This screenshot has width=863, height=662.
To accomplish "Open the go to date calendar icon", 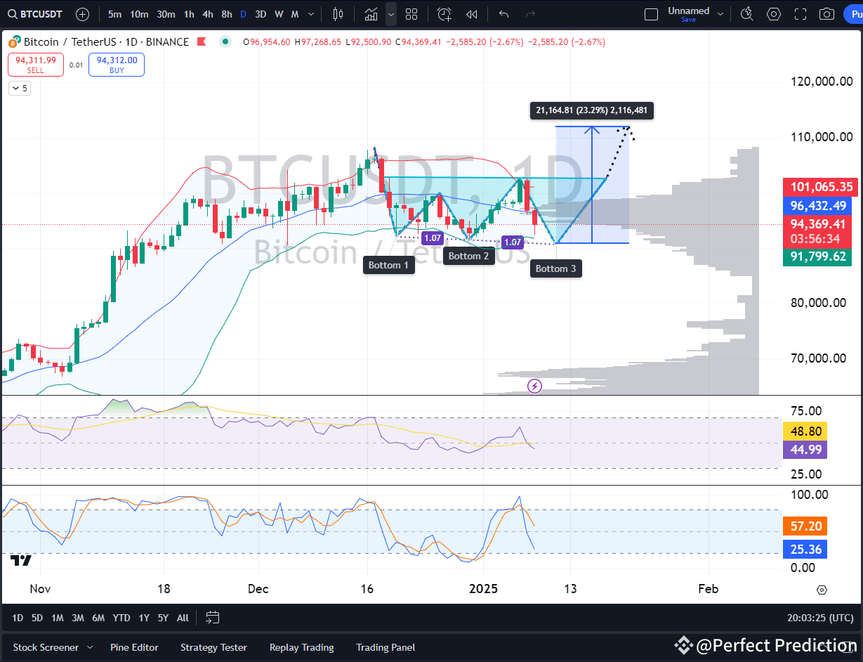I will (213, 618).
